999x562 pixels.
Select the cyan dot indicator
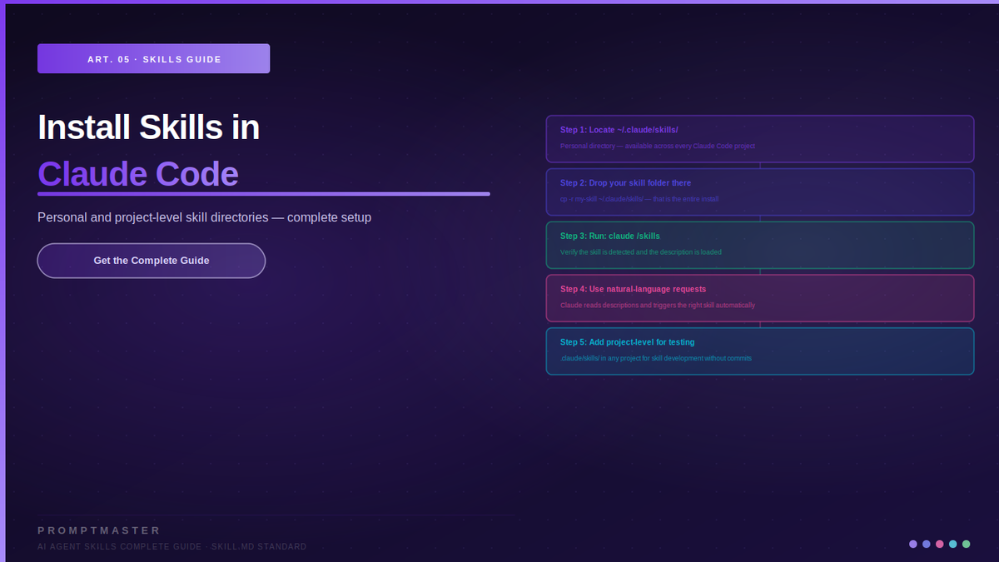[x=953, y=544]
